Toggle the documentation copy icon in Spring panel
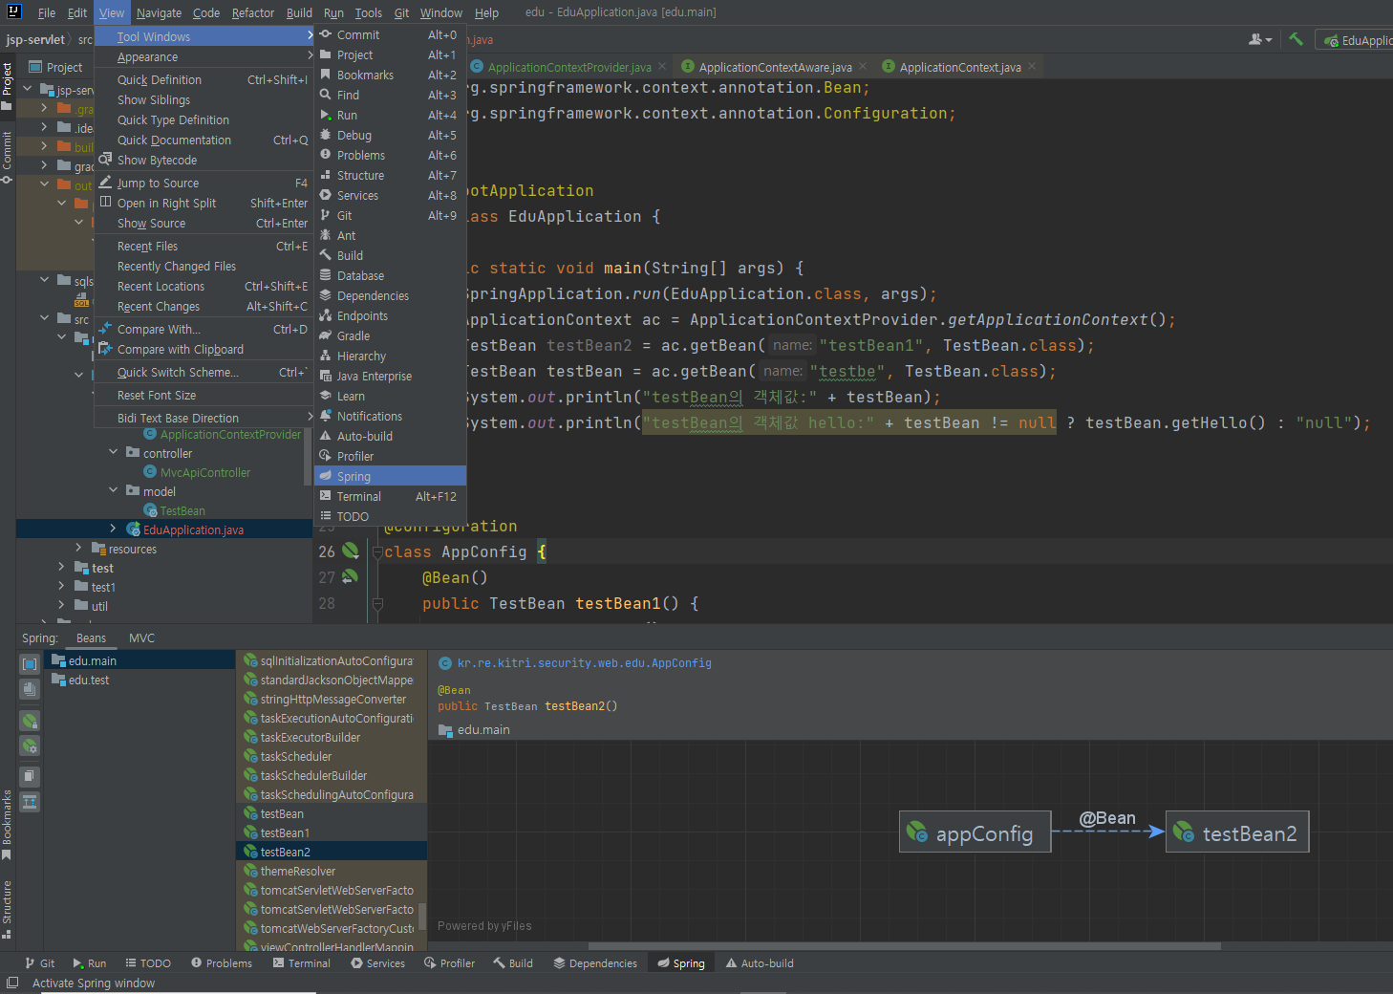Image resolution: width=1393 pixels, height=994 pixels. pyautogui.click(x=30, y=777)
